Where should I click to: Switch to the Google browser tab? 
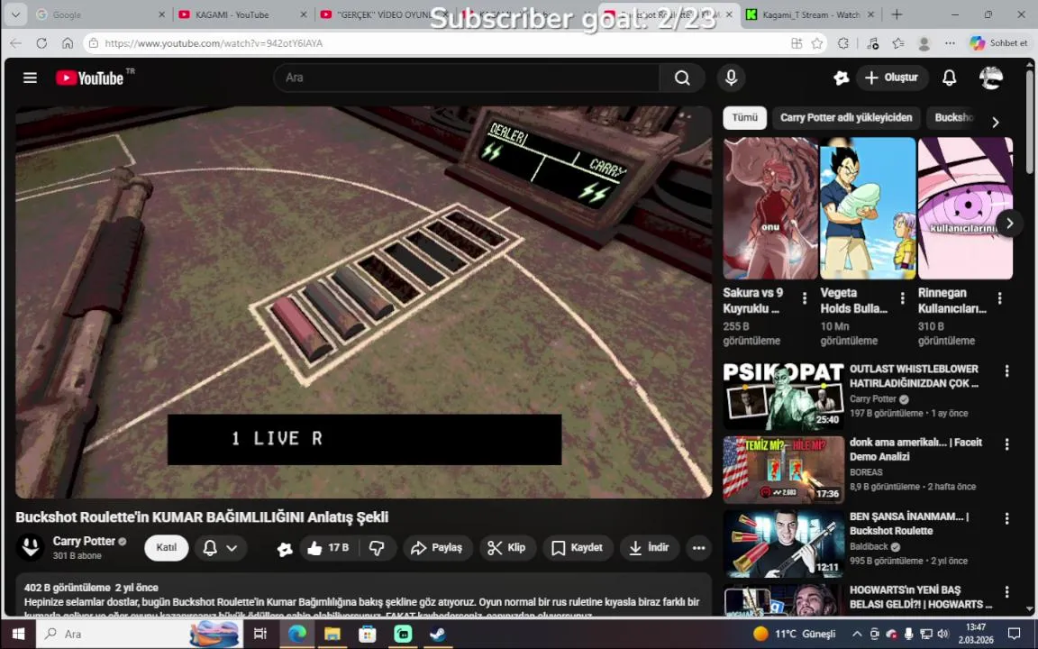pyautogui.click(x=101, y=14)
